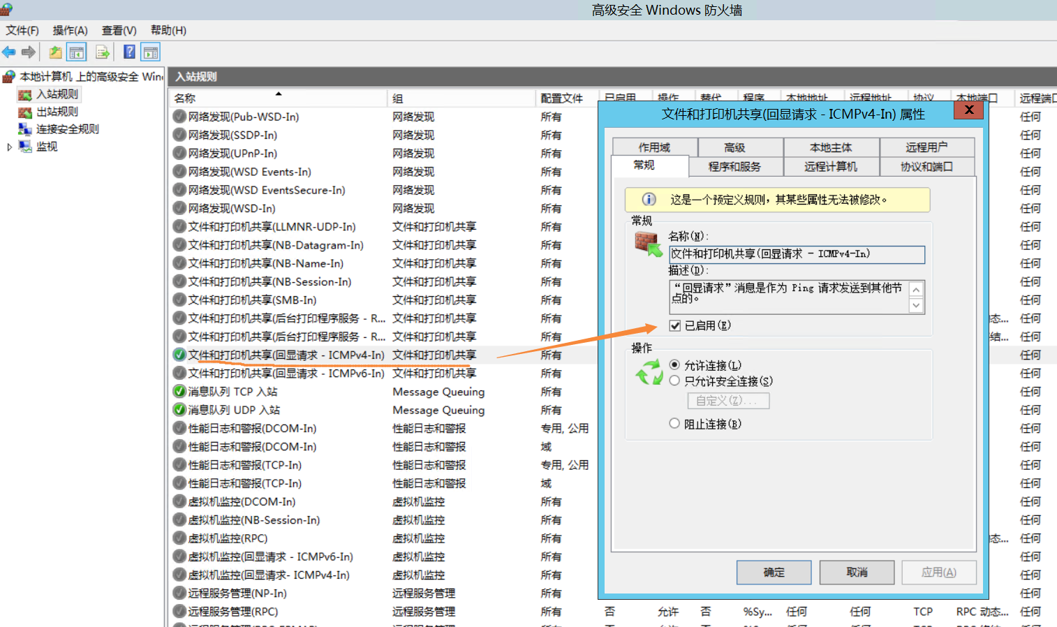The height and width of the screenshot is (627, 1057).
Task: Open the 帮助(H) menu
Action: pos(168,30)
